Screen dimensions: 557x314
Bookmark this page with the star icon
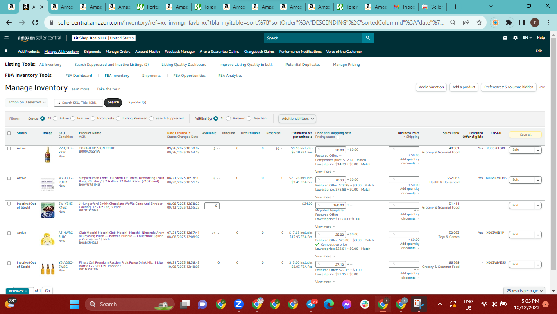(x=479, y=22)
